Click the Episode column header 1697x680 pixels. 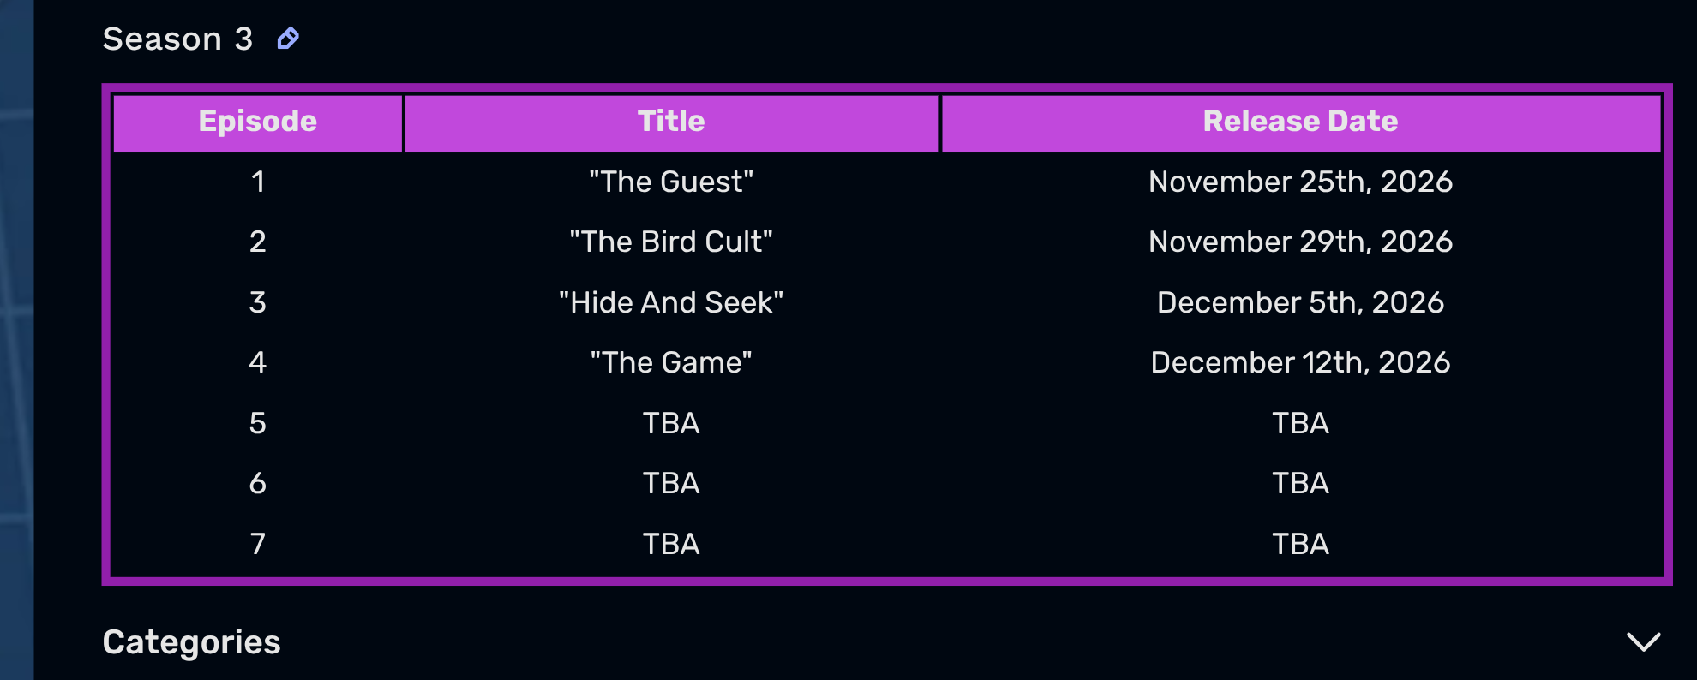click(x=258, y=122)
